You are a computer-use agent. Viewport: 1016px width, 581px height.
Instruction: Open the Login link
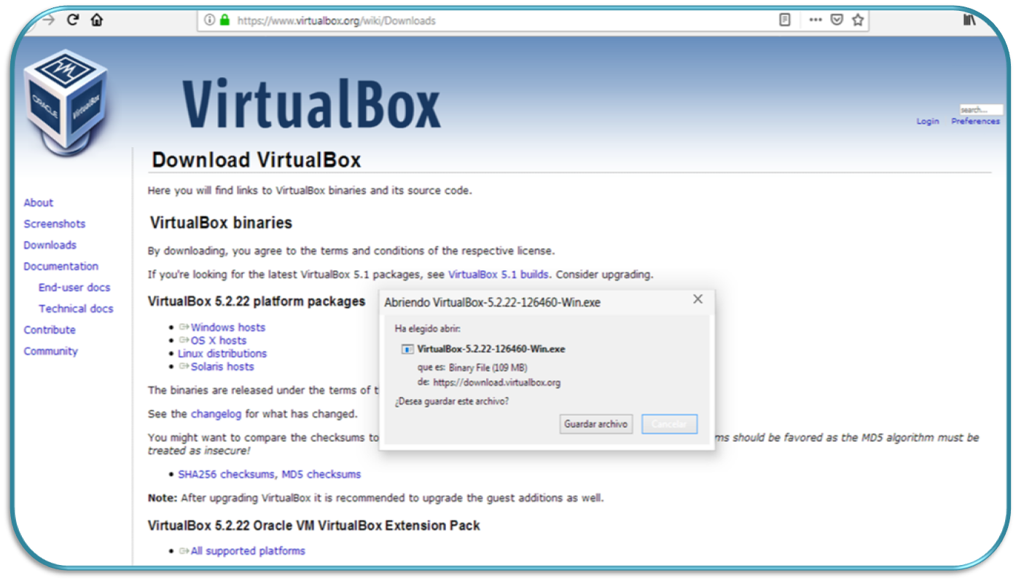[x=928, y=122]
